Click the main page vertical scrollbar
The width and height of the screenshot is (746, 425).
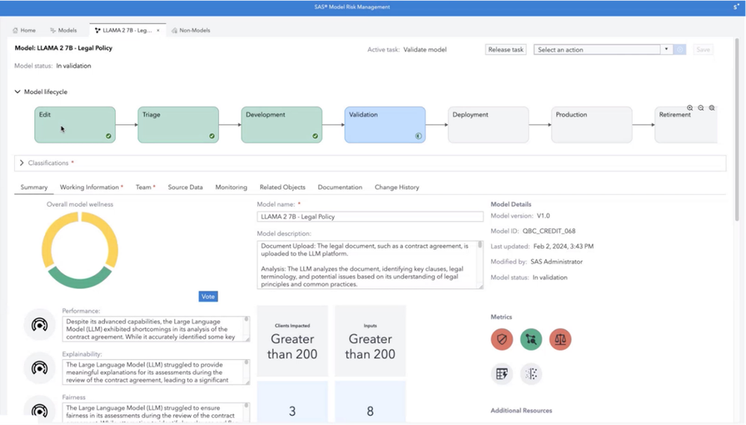point(738,128)
